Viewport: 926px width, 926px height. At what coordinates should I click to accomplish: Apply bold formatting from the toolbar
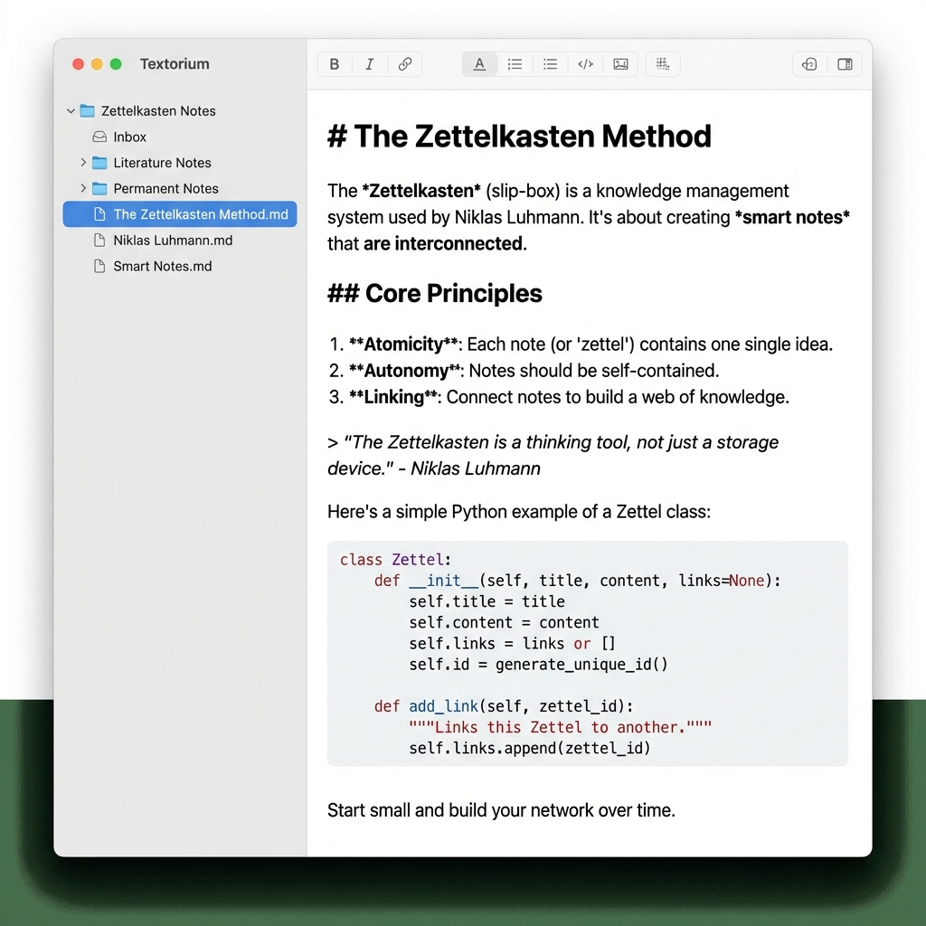[334, 64]
